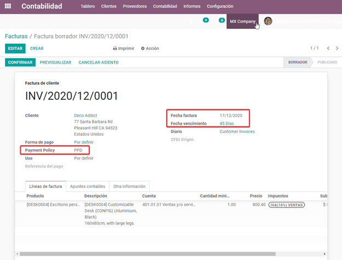
Task: Switch to Otra Información tab
Action: tap(129, 187)
